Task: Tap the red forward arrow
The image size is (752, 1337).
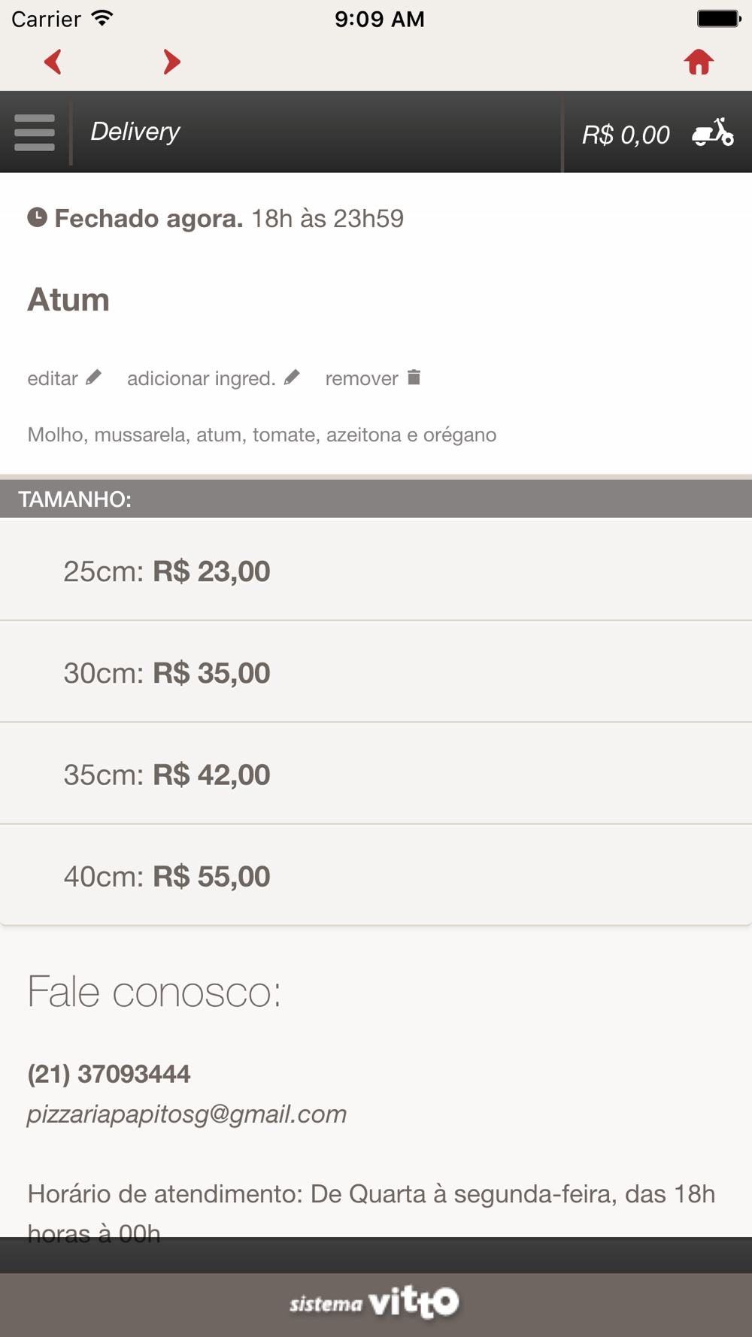Action: point(171,62)
